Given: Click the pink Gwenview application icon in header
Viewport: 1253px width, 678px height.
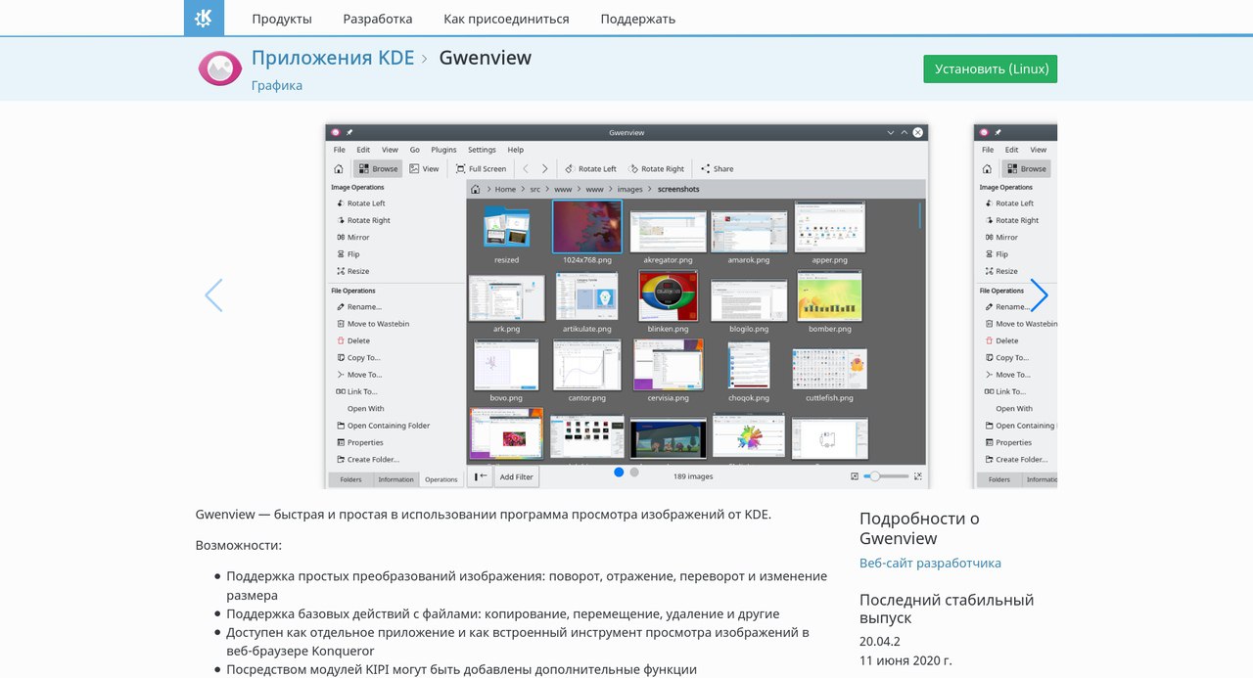Looking at the screenshot, I should point(219,68).
